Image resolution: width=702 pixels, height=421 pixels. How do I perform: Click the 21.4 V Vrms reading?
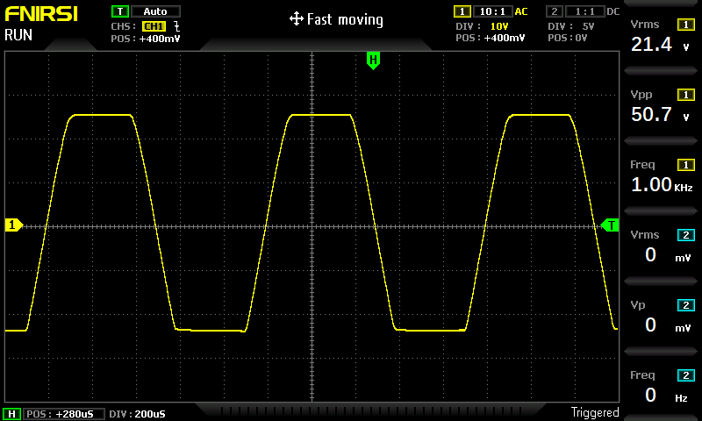tap(661, 44)
